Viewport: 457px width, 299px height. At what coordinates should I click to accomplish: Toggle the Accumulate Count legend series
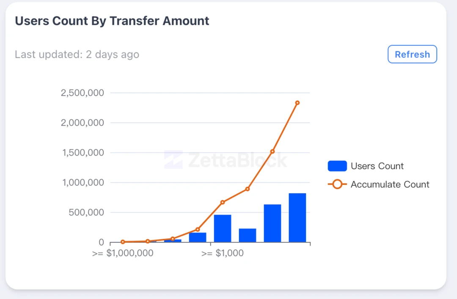pyautogui.click(x=390, y=184)
